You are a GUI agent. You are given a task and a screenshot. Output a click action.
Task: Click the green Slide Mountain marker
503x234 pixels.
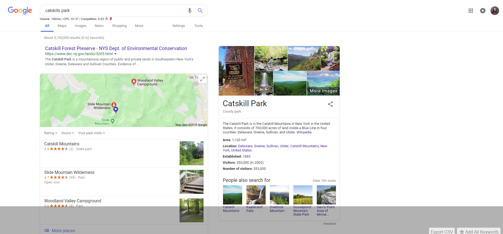113,121
